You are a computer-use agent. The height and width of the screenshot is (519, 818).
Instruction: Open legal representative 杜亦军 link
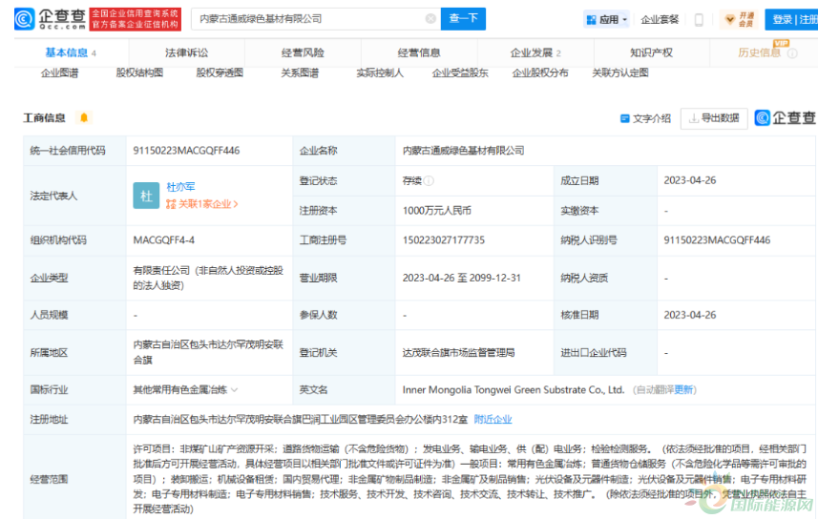pyautogui.click(x=180, y=187)
